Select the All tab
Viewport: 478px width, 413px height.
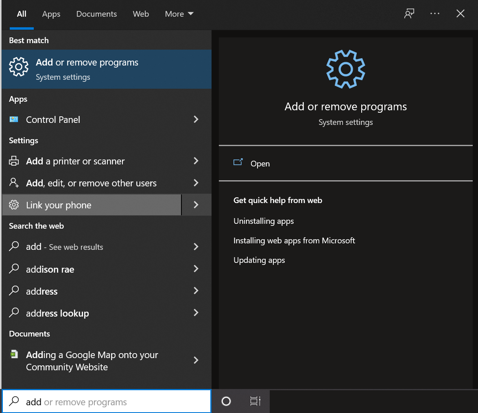(x=22, y=14)
